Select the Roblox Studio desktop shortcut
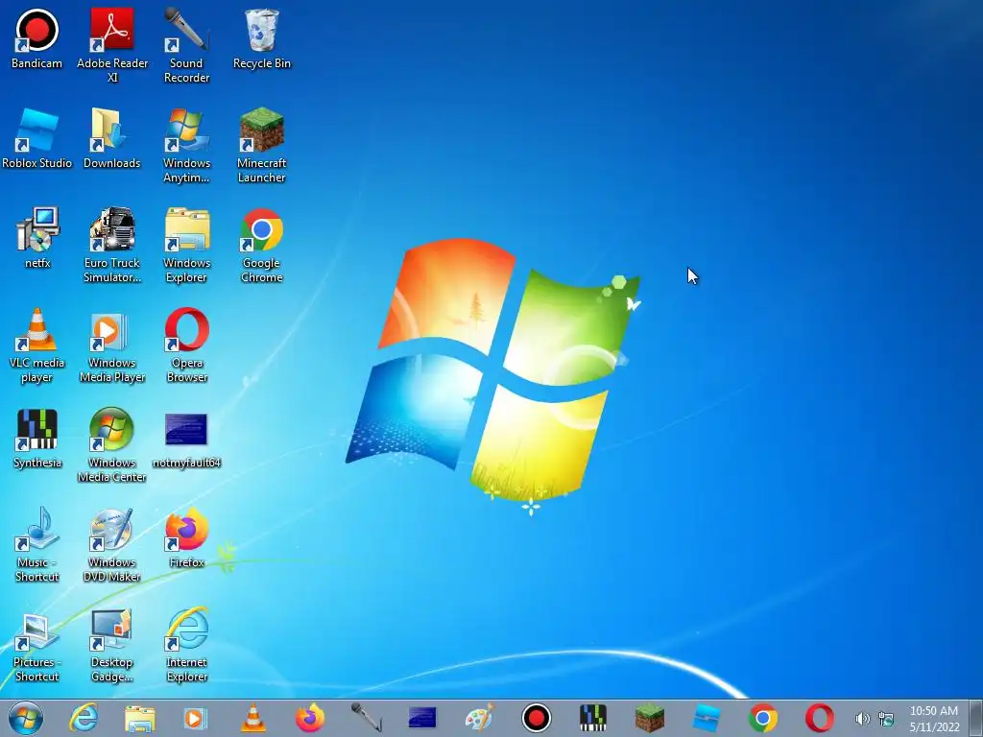The width and height of the screenshot is (983, 737). (37, 138)
